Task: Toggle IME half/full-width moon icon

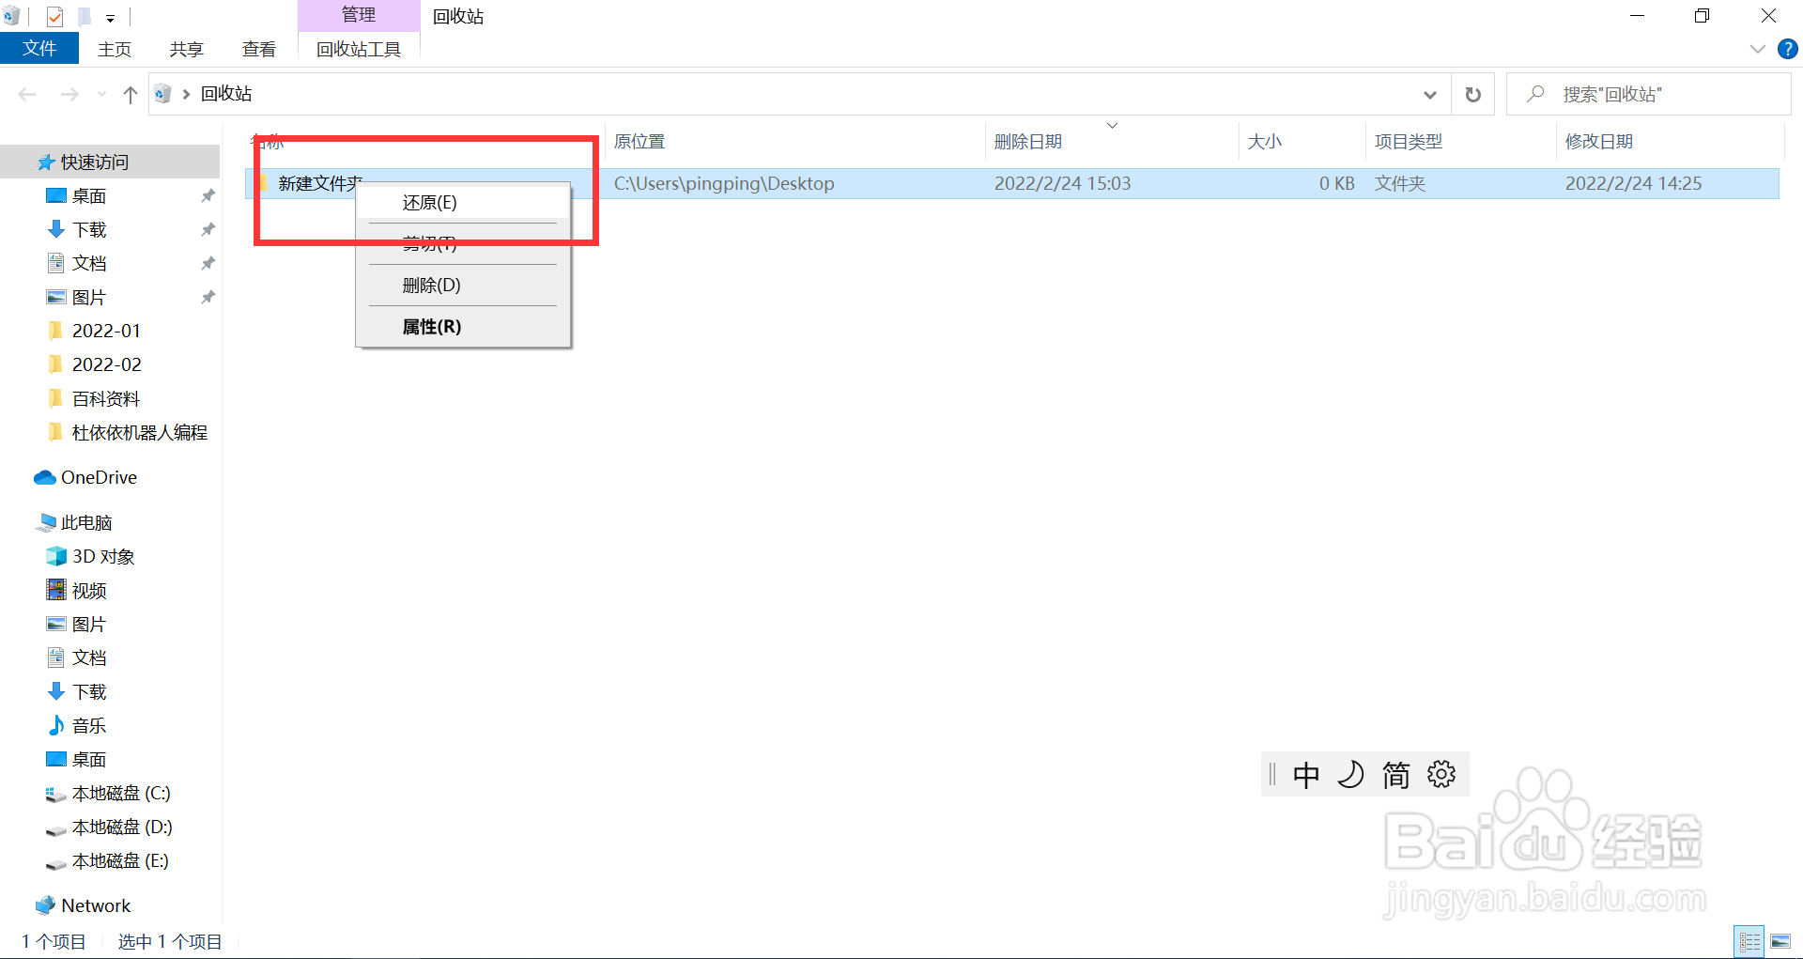Action: click(1350, 775)
